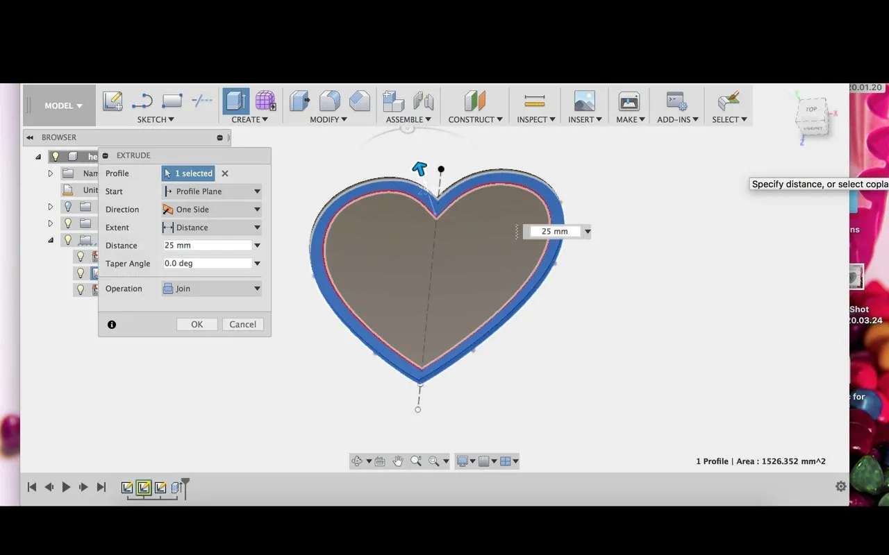Toggle lightbulb of the last sketch item
Screen dimensions: 889x555
coord(81,290)
